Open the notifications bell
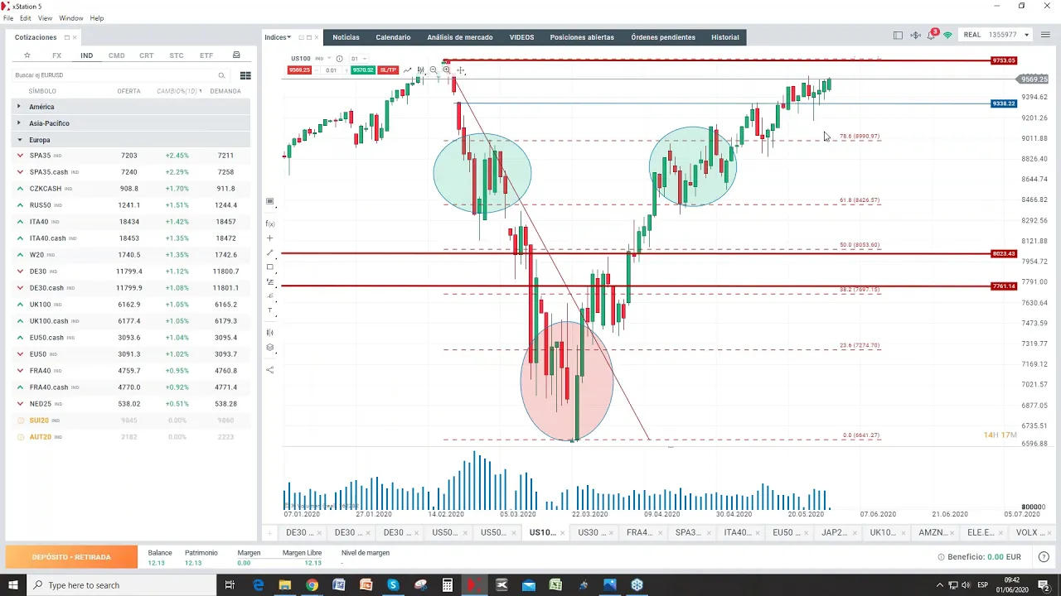This screenshot has height=596, width=1061. [x=932, y=36]
